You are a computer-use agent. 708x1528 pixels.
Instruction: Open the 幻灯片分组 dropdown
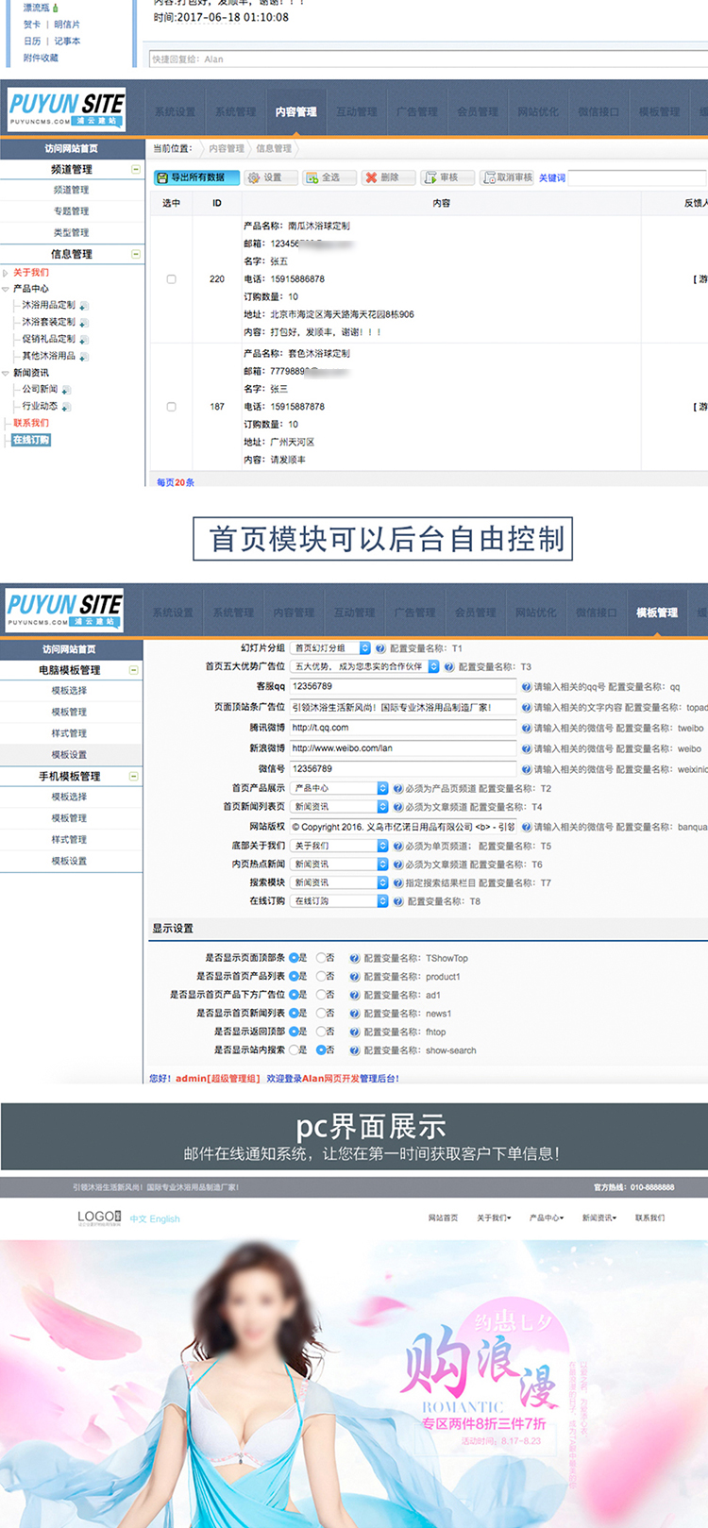pyautogui.click(x=330, y=648)
